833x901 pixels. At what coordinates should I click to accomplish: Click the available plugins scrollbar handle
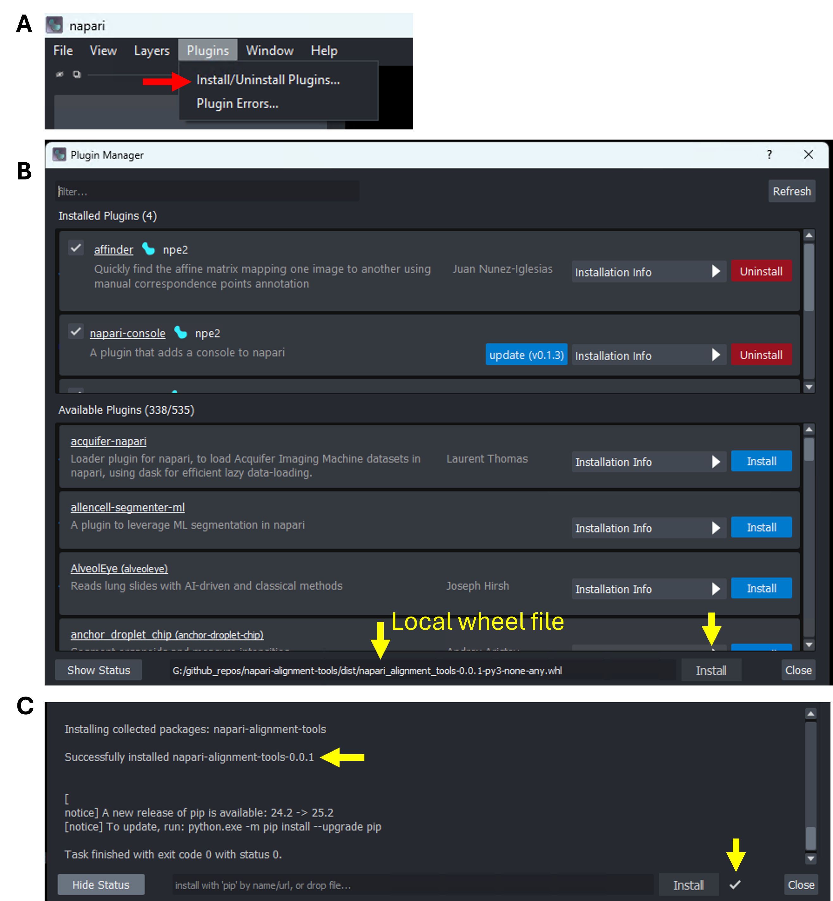pyautogui.click(x=809, y=449)
